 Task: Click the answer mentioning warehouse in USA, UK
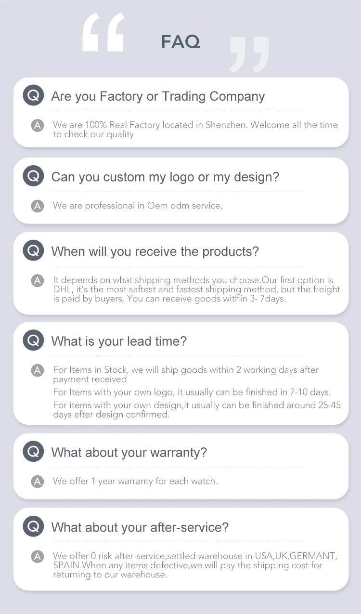195,565
